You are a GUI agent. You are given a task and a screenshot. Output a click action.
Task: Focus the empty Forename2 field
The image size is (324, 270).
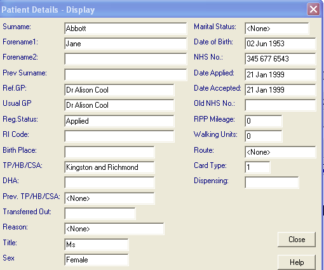[x=126, y=59]
